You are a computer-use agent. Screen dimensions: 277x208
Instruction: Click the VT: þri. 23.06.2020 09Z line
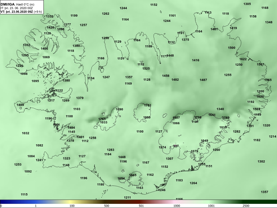pos(21,12)
